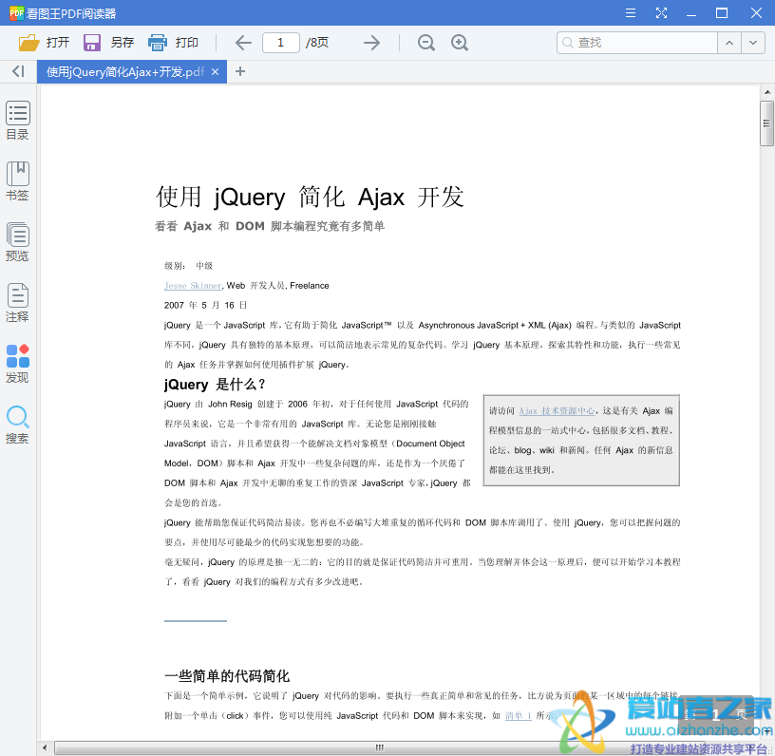Screen dimensions: 775x756
Task: Add a new tab with plus button
Action: point(240,71)
